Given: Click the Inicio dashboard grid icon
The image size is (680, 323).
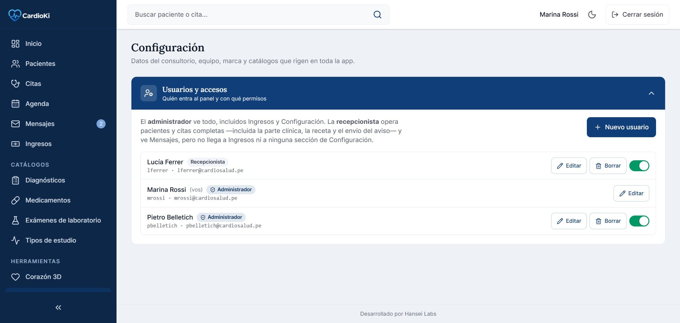Looking at the screenshot, I should [15, 44].
